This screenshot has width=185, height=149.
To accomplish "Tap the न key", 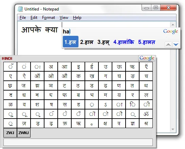I will [37, 95].
